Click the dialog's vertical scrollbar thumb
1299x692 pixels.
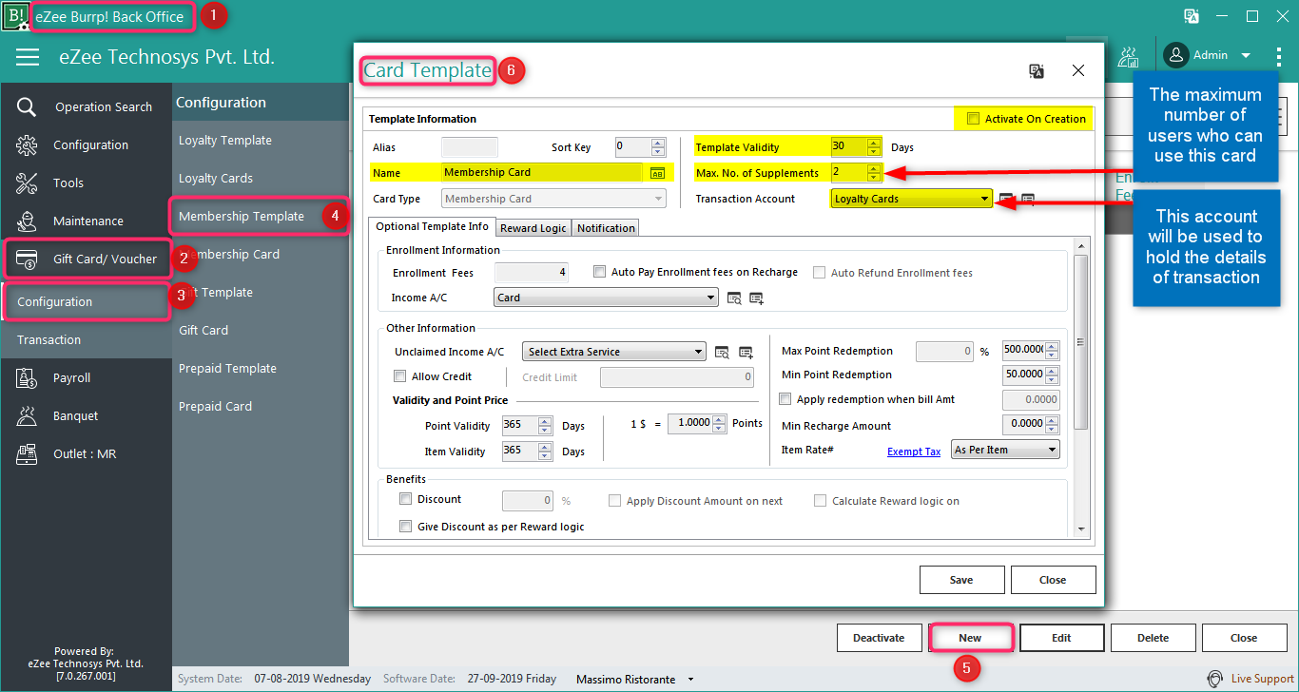click(x=1080, y=342)
